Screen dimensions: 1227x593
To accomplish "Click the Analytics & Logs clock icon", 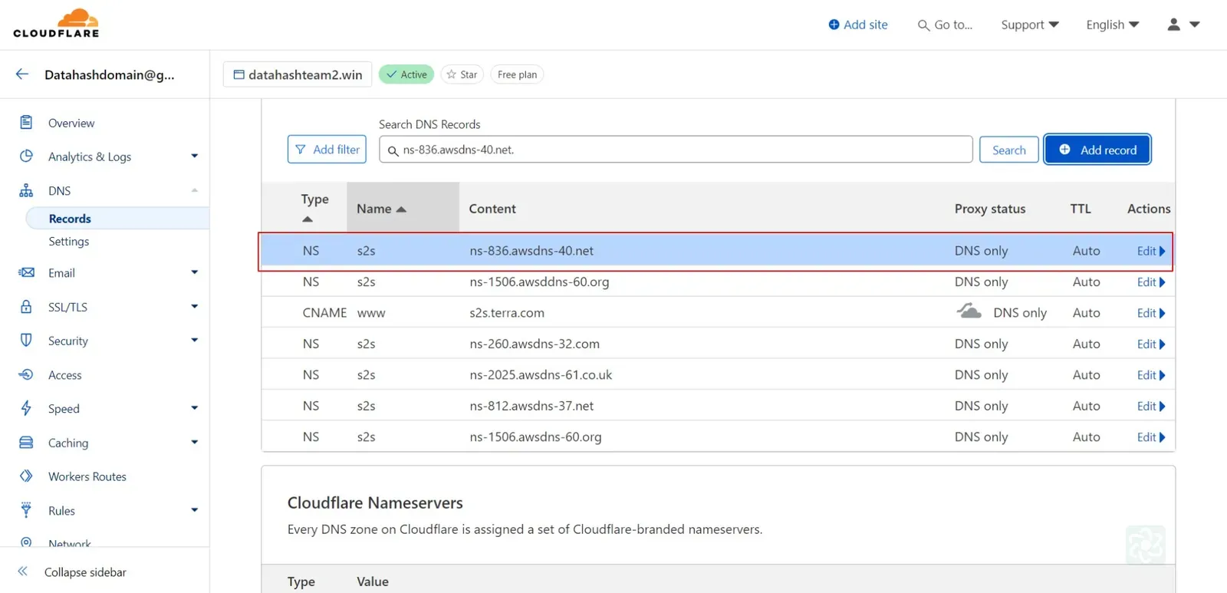I will tap(26, 156).
